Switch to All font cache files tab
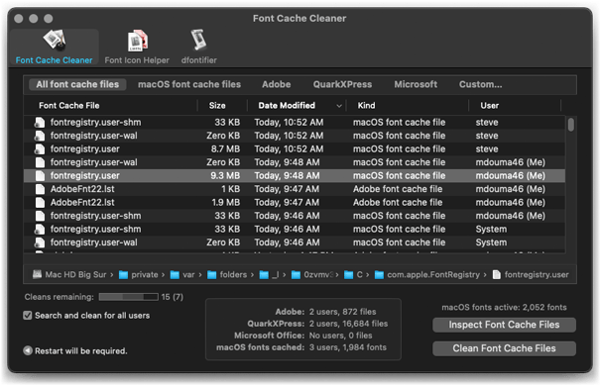 point(77,84)
